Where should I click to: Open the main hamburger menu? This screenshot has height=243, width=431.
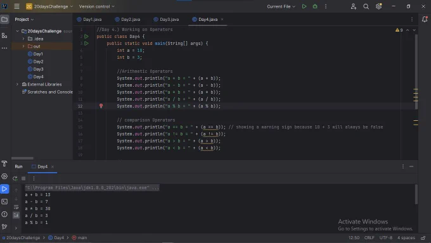(16, 6)
